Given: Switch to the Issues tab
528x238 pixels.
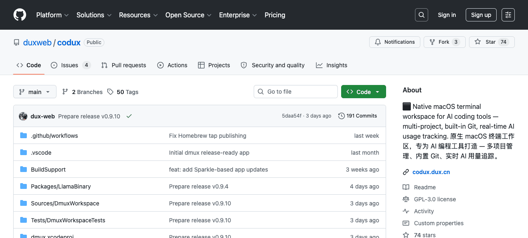Looking at the screenshot, I should (x=71, y=65).
